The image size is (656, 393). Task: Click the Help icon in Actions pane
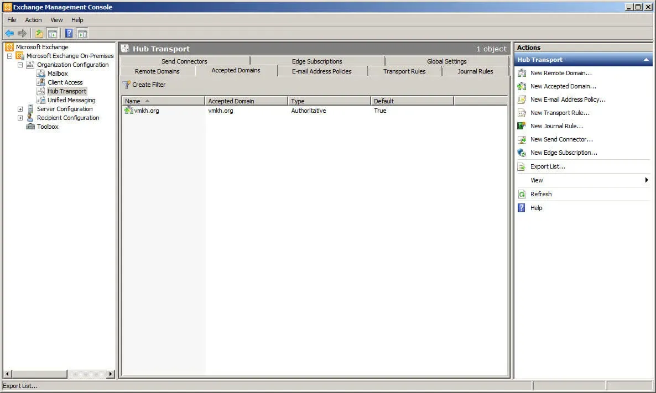click(522, 208)
